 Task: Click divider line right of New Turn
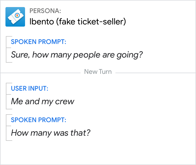point(155,73)
